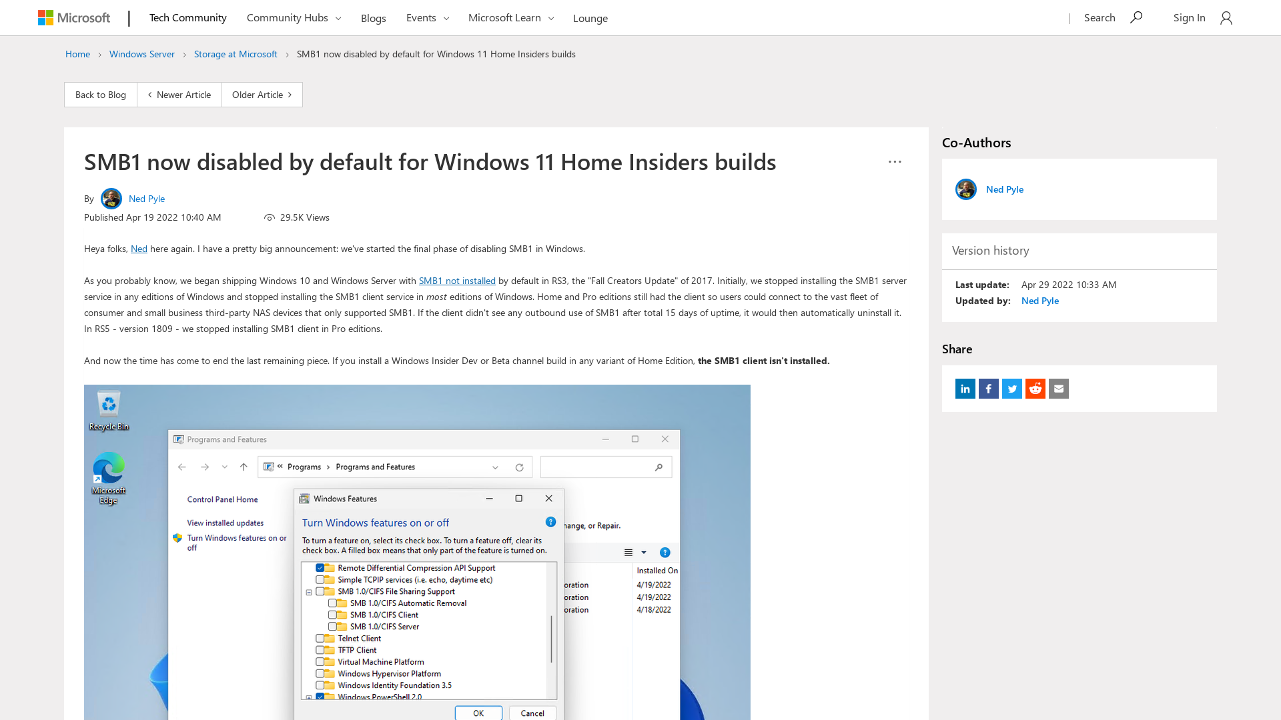Click the Ned link in intro

139,249
